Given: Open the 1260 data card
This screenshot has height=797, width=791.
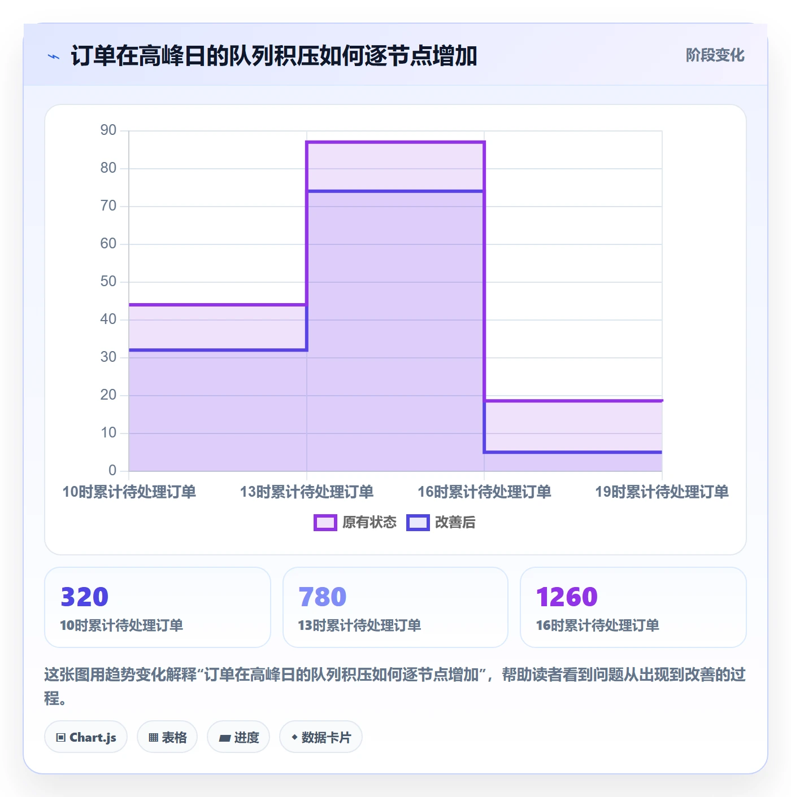Looking at the screenshot, I should (633, 607).
